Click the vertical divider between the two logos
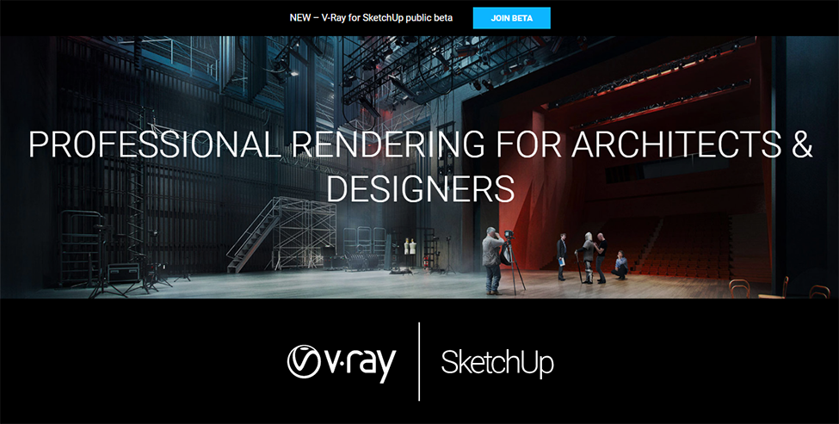The image size is (839, 424). click(x=419, y=361)
